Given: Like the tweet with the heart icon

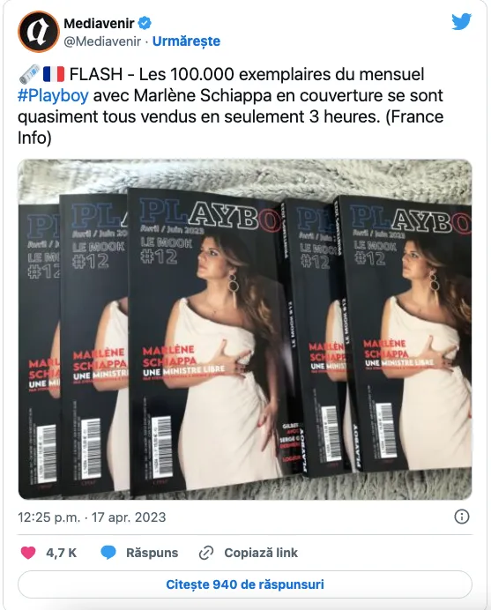Looking at the screenshot, I should click(x=28, y=553).
